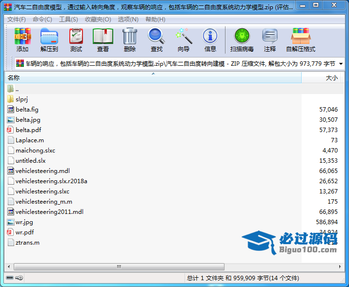Screen dimensions: 349x287
Task: Open the 文件(F) menu
Action: (17, 19)
